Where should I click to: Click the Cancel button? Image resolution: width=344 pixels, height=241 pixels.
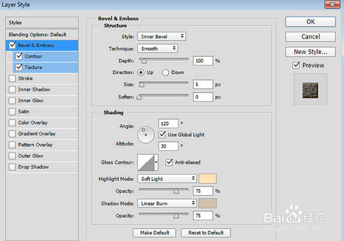[310, 37]
